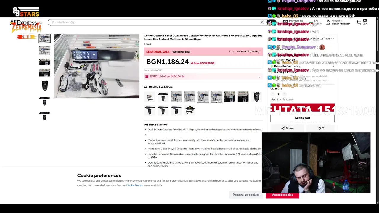Click scrollbar down arrow at bottom right
379x213 pixels.
pyautogui.click(x=377, y=202)
